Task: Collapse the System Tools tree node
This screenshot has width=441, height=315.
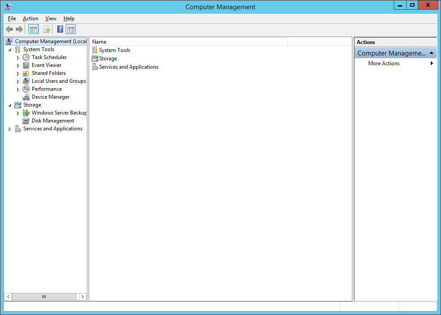Action: 10,50
